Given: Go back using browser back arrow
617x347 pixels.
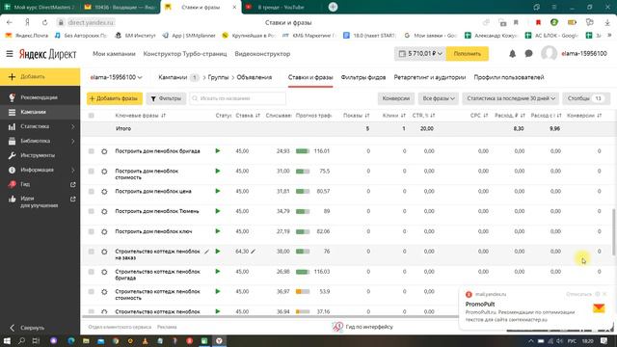Looking at the screenshot, I should [10, 22].
